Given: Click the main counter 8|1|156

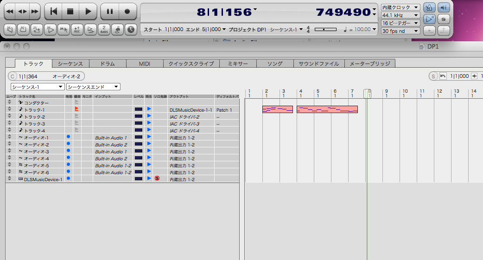Looking at the screenshot, I should coord(224,13).
